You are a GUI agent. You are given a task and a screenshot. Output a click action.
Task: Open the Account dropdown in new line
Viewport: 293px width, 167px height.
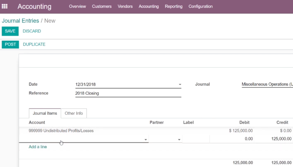click(x=146, y=140)
